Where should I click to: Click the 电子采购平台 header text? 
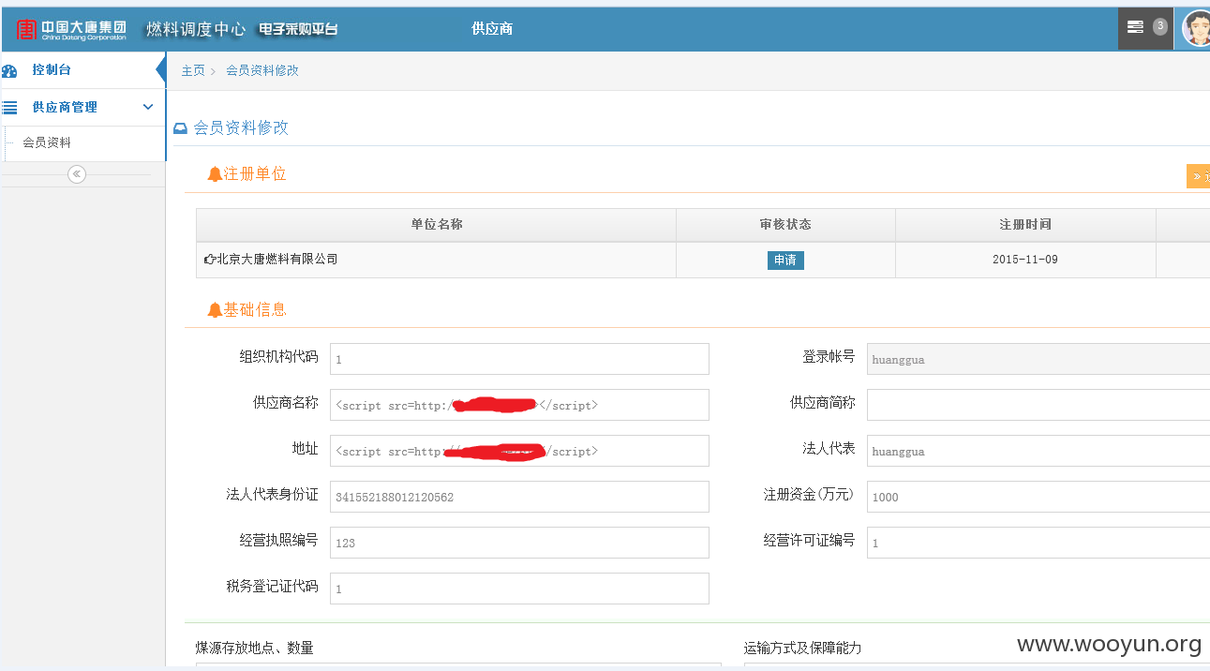point(298,29)
